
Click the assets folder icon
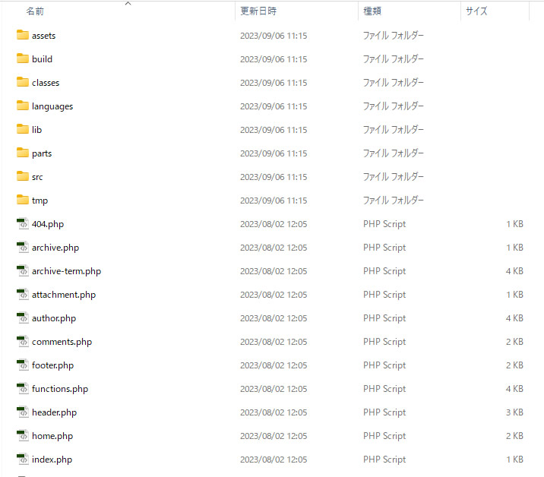[x=22, y=36]
